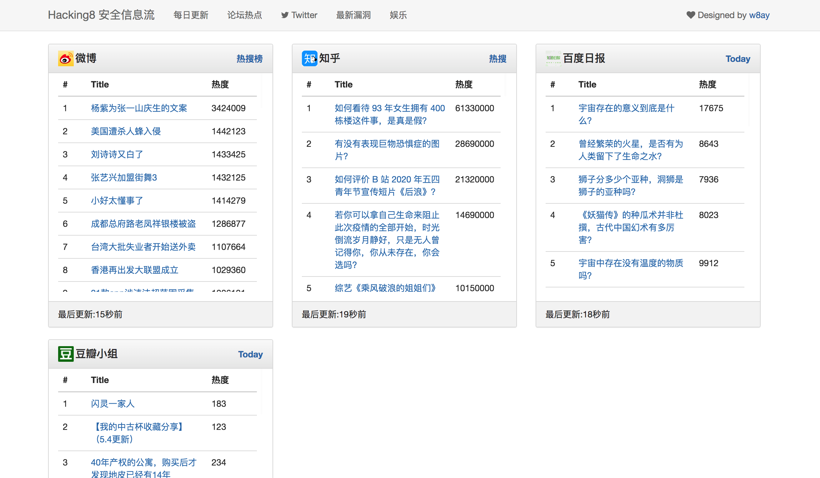Screen dimensions: 820x478
Task: Click the 百度日报 logo icon
Action: coord(553,58)
